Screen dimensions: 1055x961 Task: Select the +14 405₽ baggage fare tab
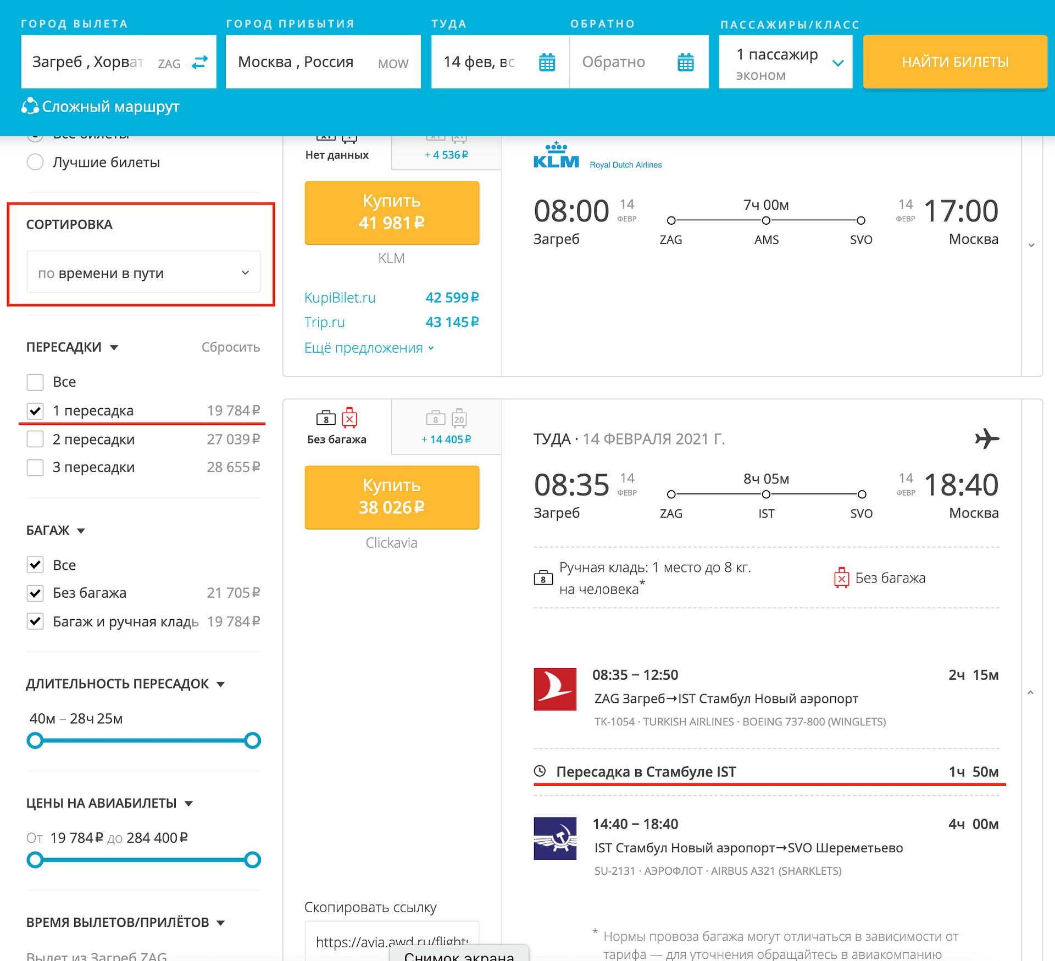click(446, 427)
